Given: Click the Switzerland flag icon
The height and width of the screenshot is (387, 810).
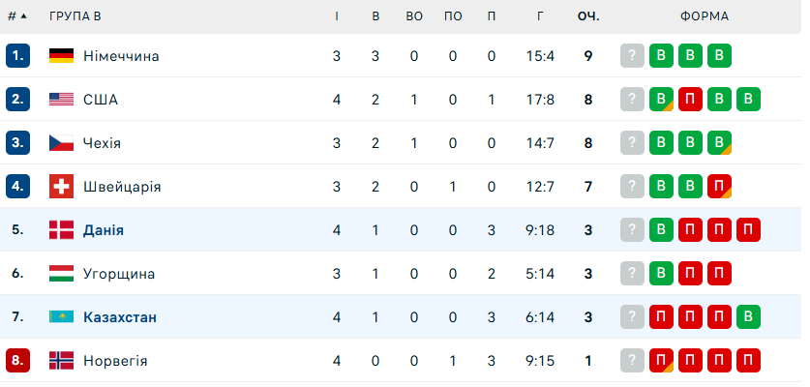Looking at the screenshot, I should [x=62, y=187].
